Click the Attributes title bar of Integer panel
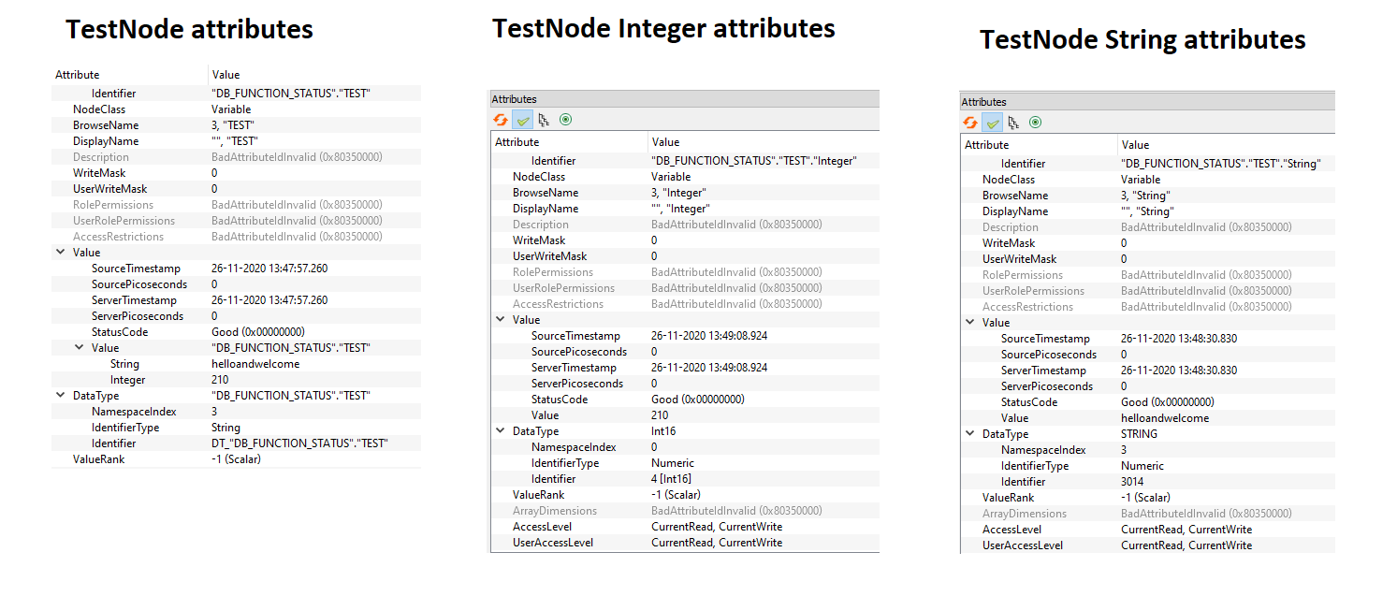The image size is (1397, 596). [x=685, y=99]
